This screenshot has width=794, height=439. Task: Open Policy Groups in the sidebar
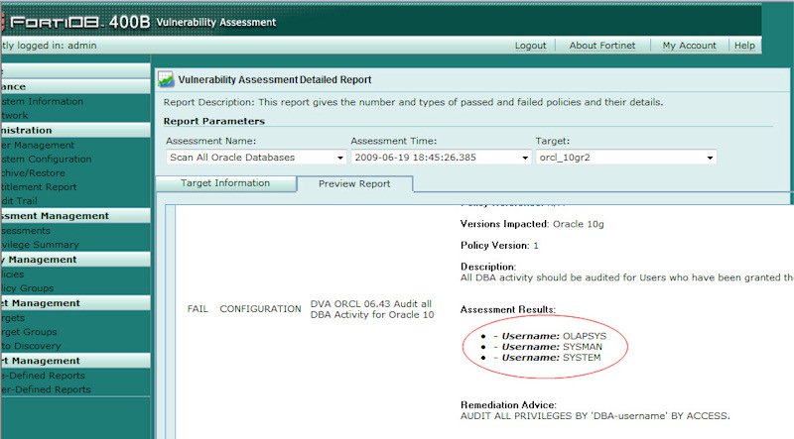coord(27,287)
